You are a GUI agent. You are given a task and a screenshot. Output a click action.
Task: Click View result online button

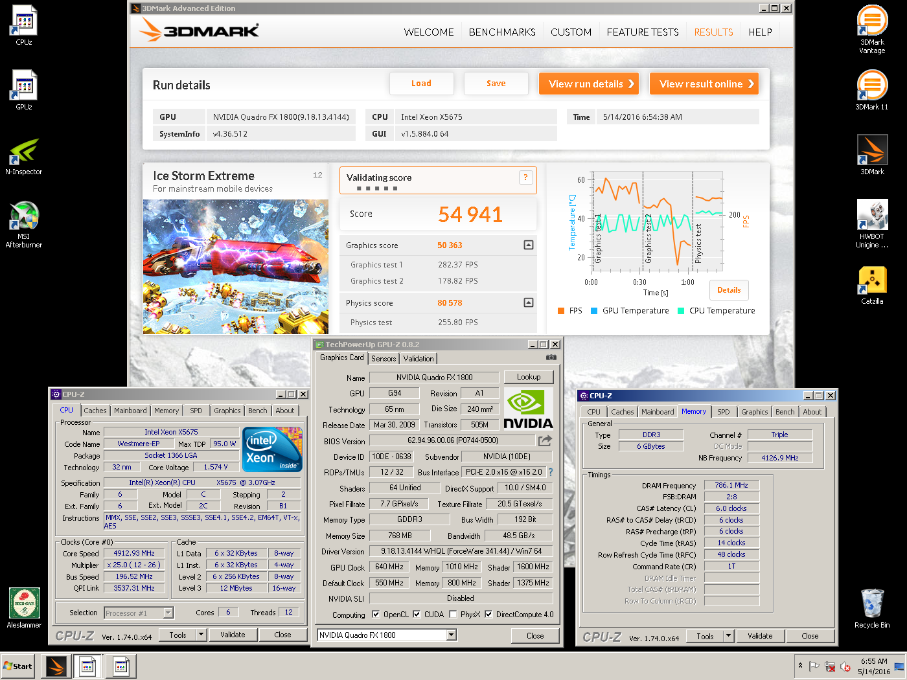tap(704, 84)
